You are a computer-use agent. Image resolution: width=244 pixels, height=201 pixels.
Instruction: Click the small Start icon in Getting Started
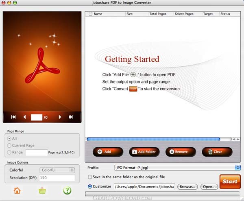pyautogui.click(x=133, y=89)
